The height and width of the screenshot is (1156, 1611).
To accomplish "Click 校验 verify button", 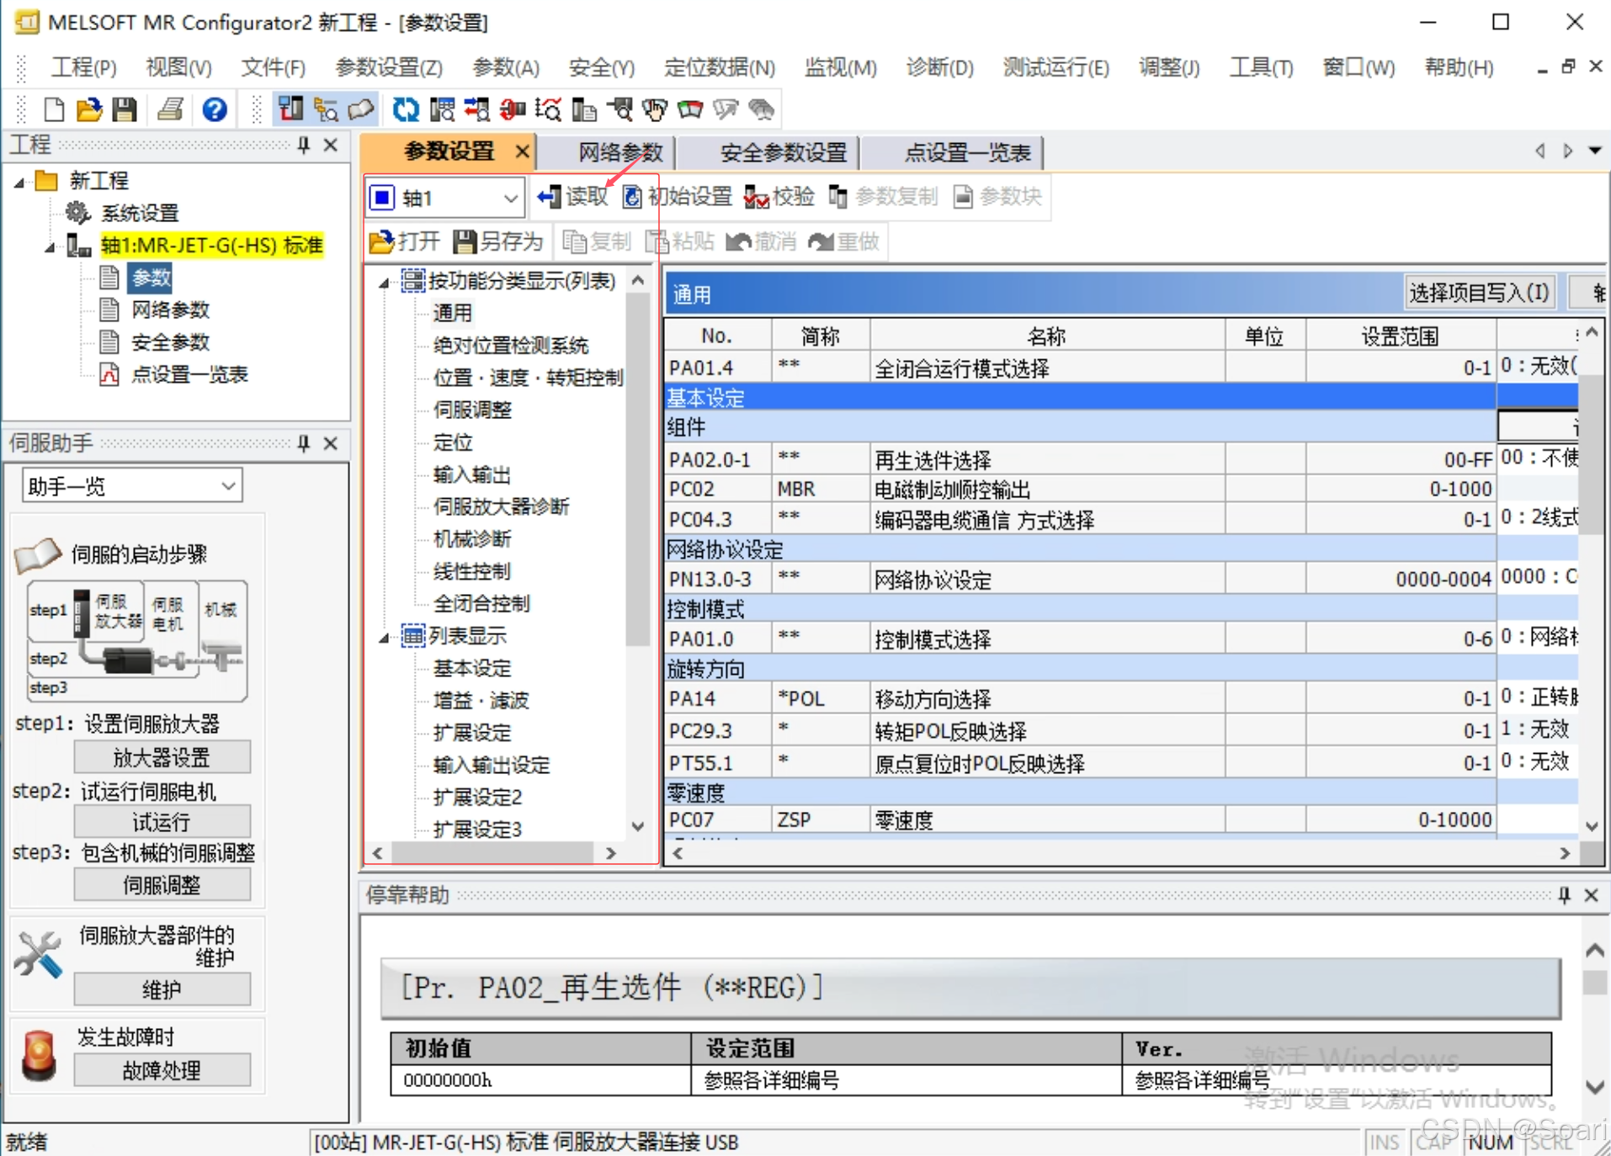I will (x=780, y=197).
